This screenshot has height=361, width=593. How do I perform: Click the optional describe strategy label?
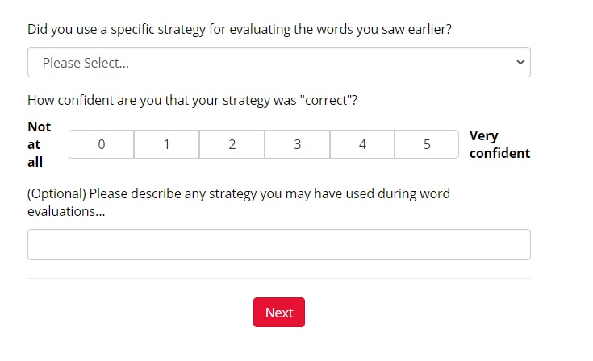click(x=238, y=193)
